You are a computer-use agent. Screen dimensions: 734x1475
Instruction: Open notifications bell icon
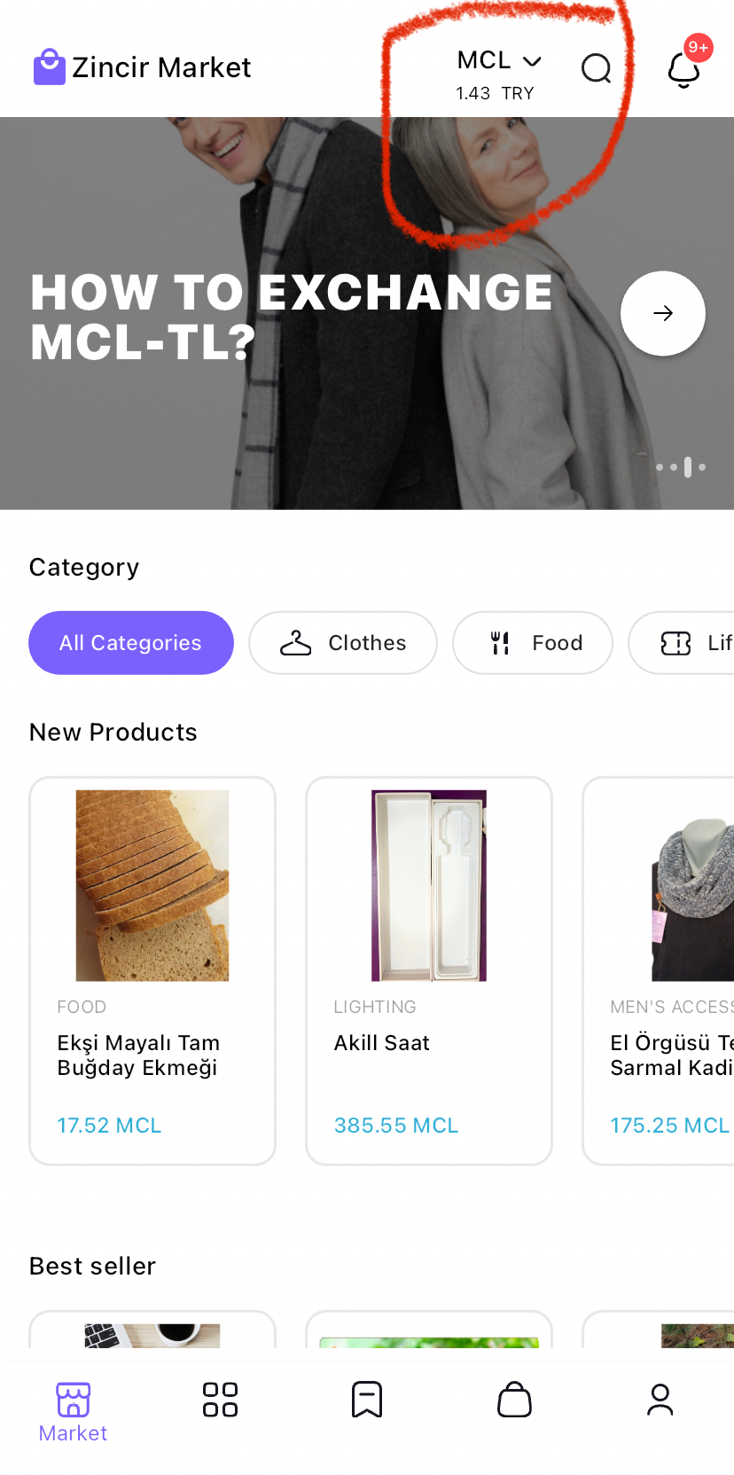[x=683, y=70]
